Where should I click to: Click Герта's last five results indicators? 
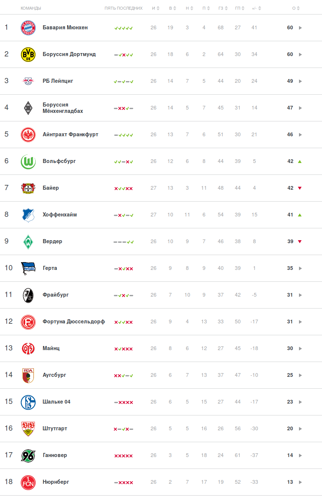124,268
